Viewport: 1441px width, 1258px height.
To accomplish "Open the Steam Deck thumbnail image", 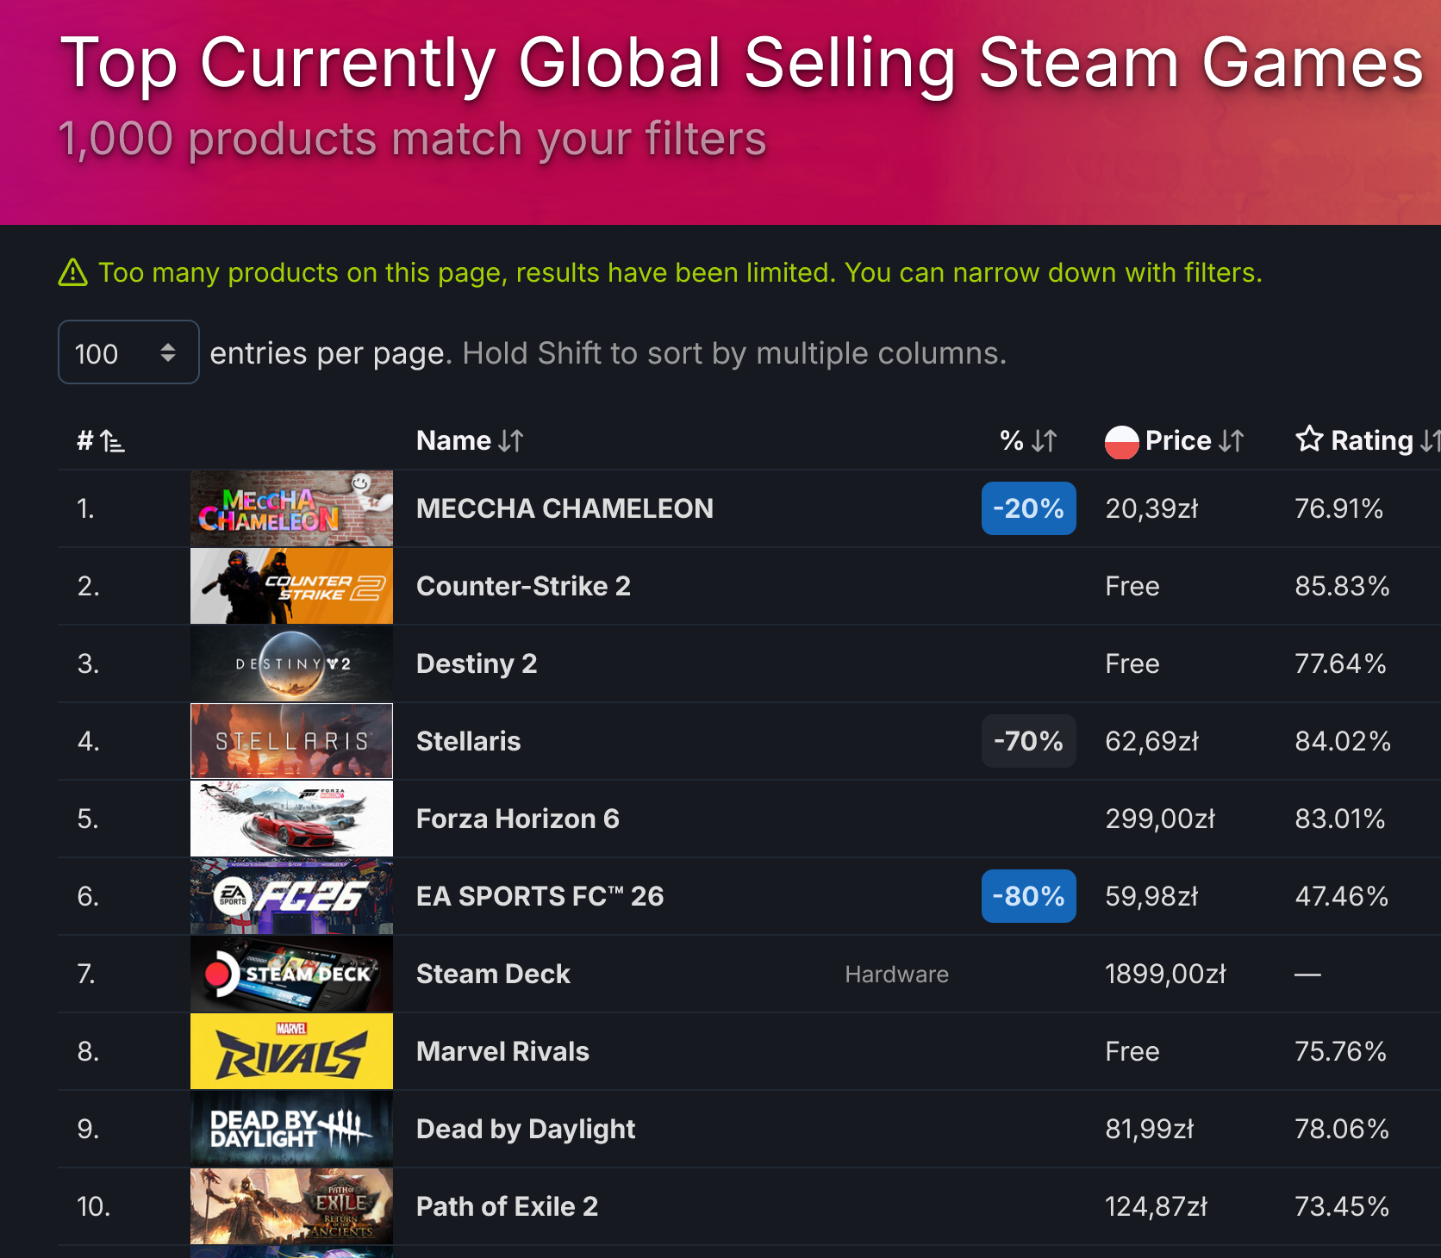I will coord(291,974).
